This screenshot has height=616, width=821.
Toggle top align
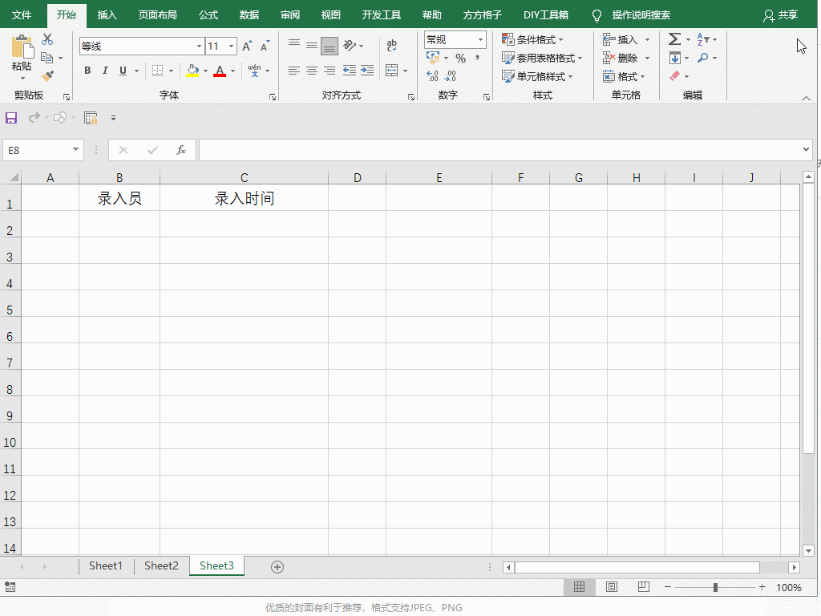[x=294, y=46]
